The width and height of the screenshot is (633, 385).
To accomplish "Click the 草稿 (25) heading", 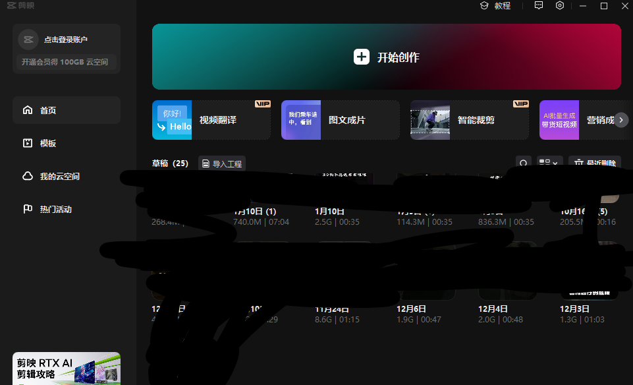I will pos(170,163).
